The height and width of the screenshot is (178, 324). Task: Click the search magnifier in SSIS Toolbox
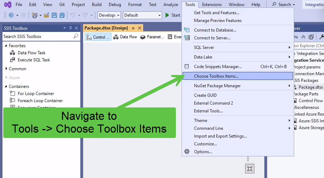[76, 36]
